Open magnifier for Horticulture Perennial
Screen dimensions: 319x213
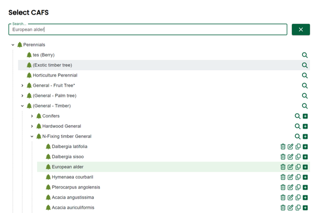305,75
